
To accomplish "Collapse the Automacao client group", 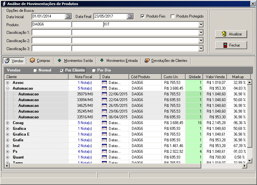I will point(8,88).
